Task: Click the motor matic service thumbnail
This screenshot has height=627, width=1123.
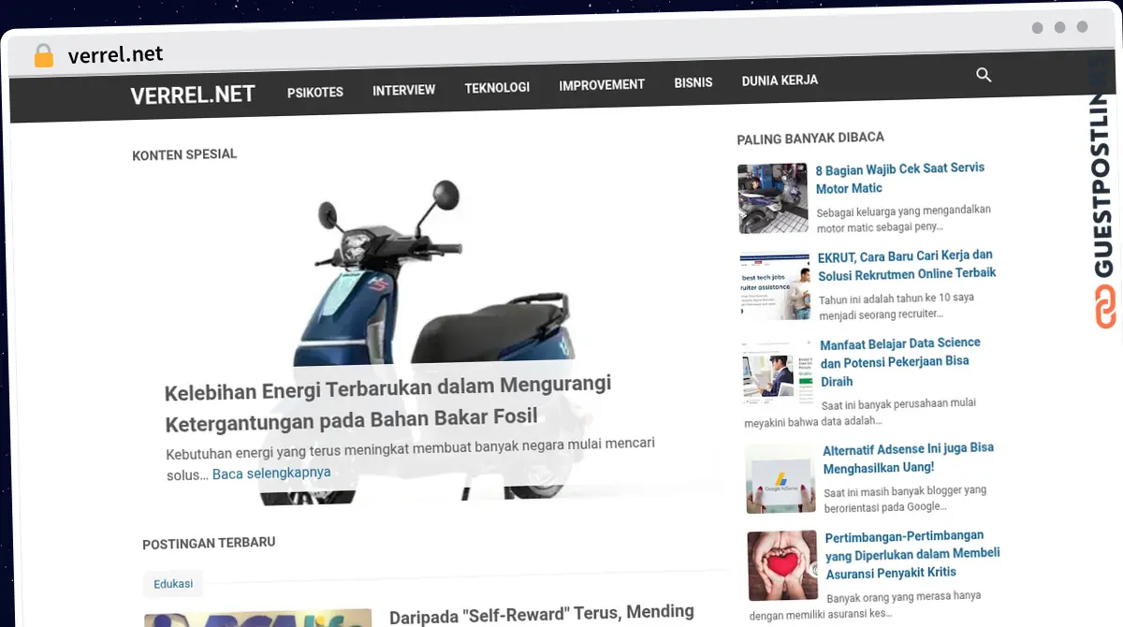Action: point(773,198)
